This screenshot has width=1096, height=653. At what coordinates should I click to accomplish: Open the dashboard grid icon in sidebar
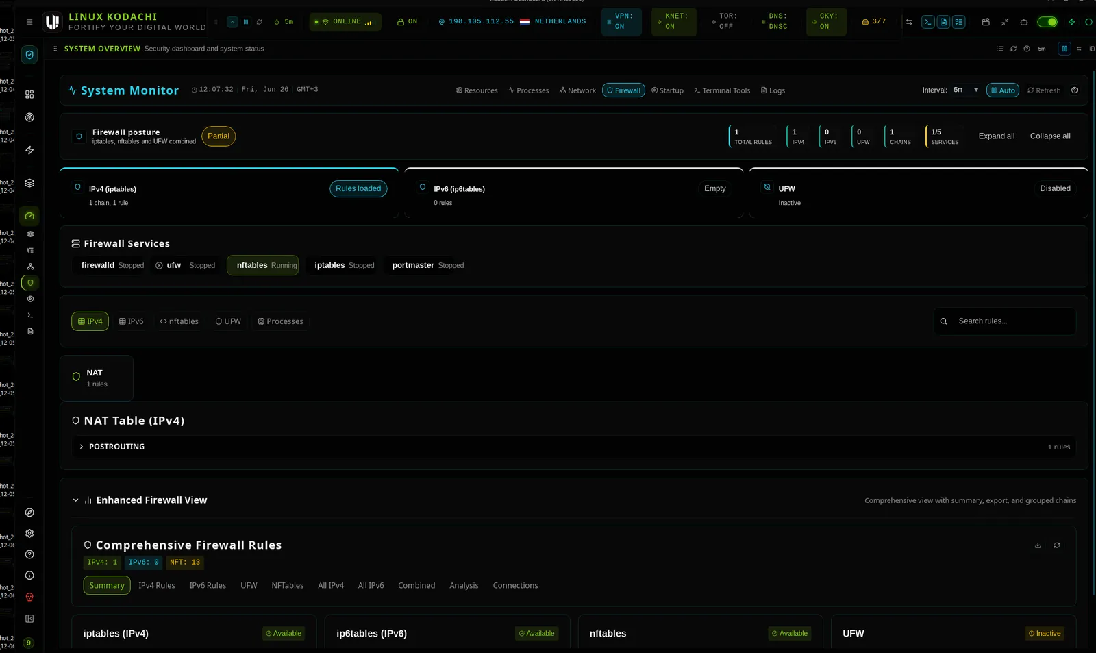click(x=29, y=95)
